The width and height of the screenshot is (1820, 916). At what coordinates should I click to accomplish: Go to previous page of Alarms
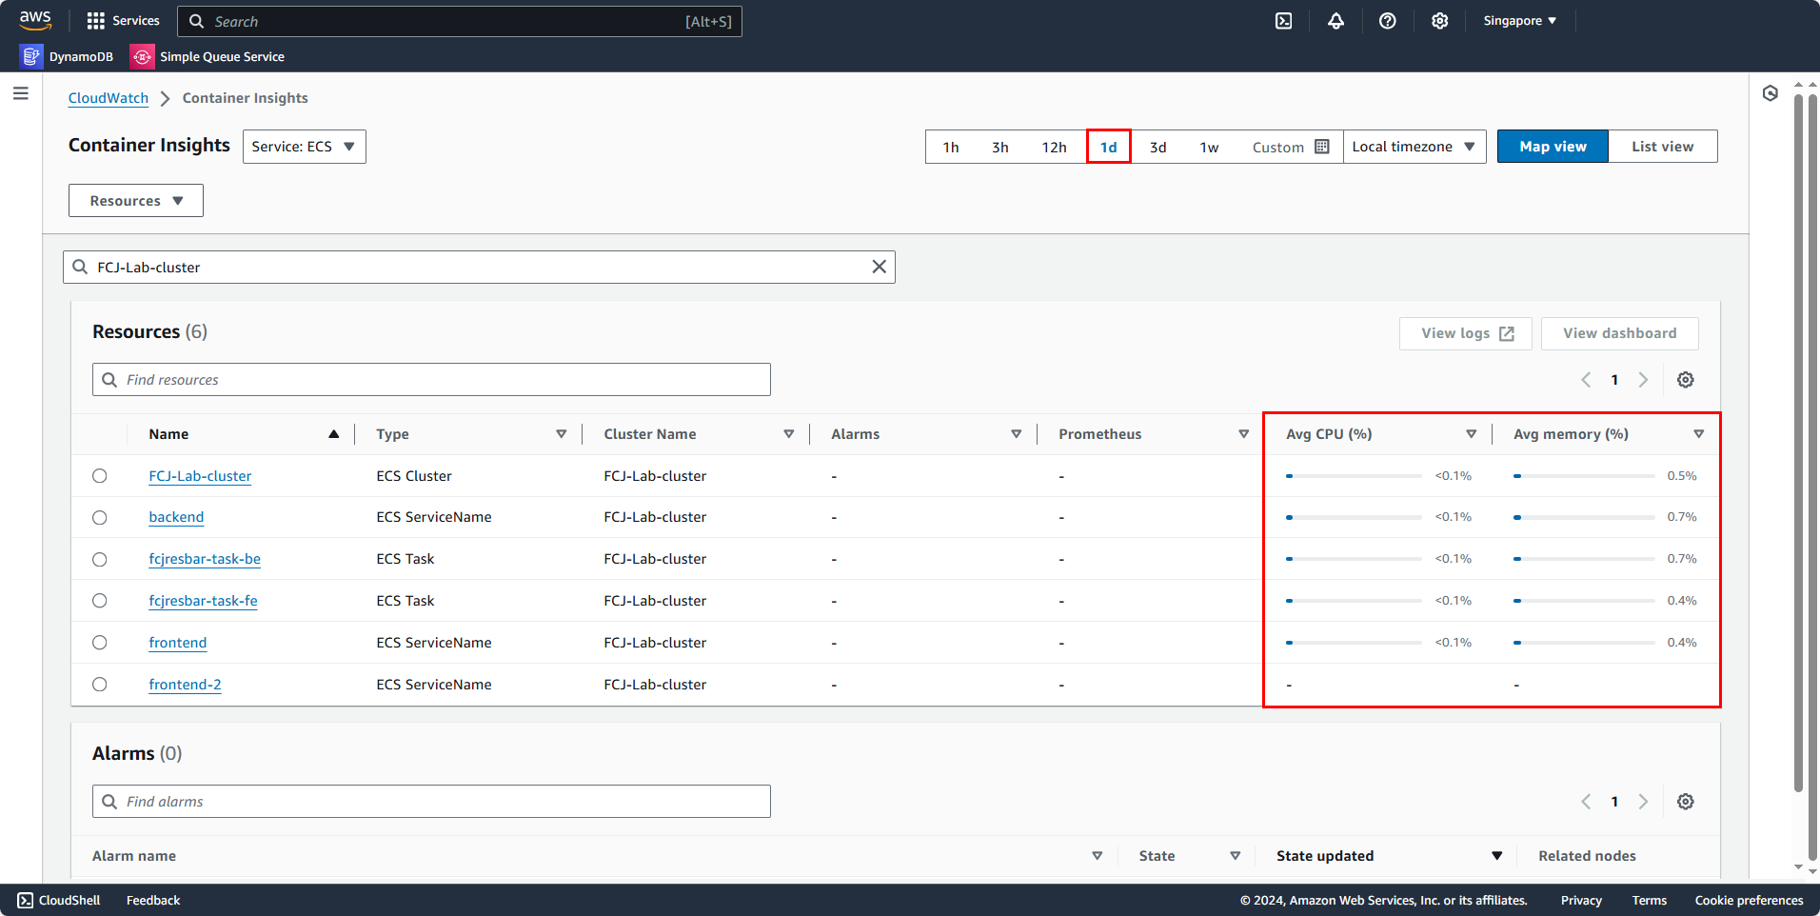pos(1586,802)
